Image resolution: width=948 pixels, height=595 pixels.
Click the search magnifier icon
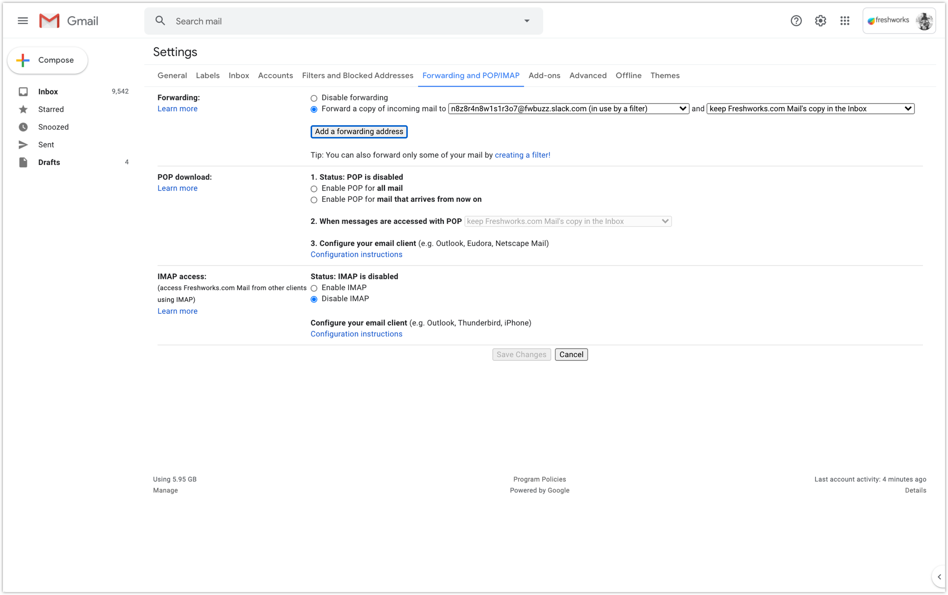[x=160, y=21]
